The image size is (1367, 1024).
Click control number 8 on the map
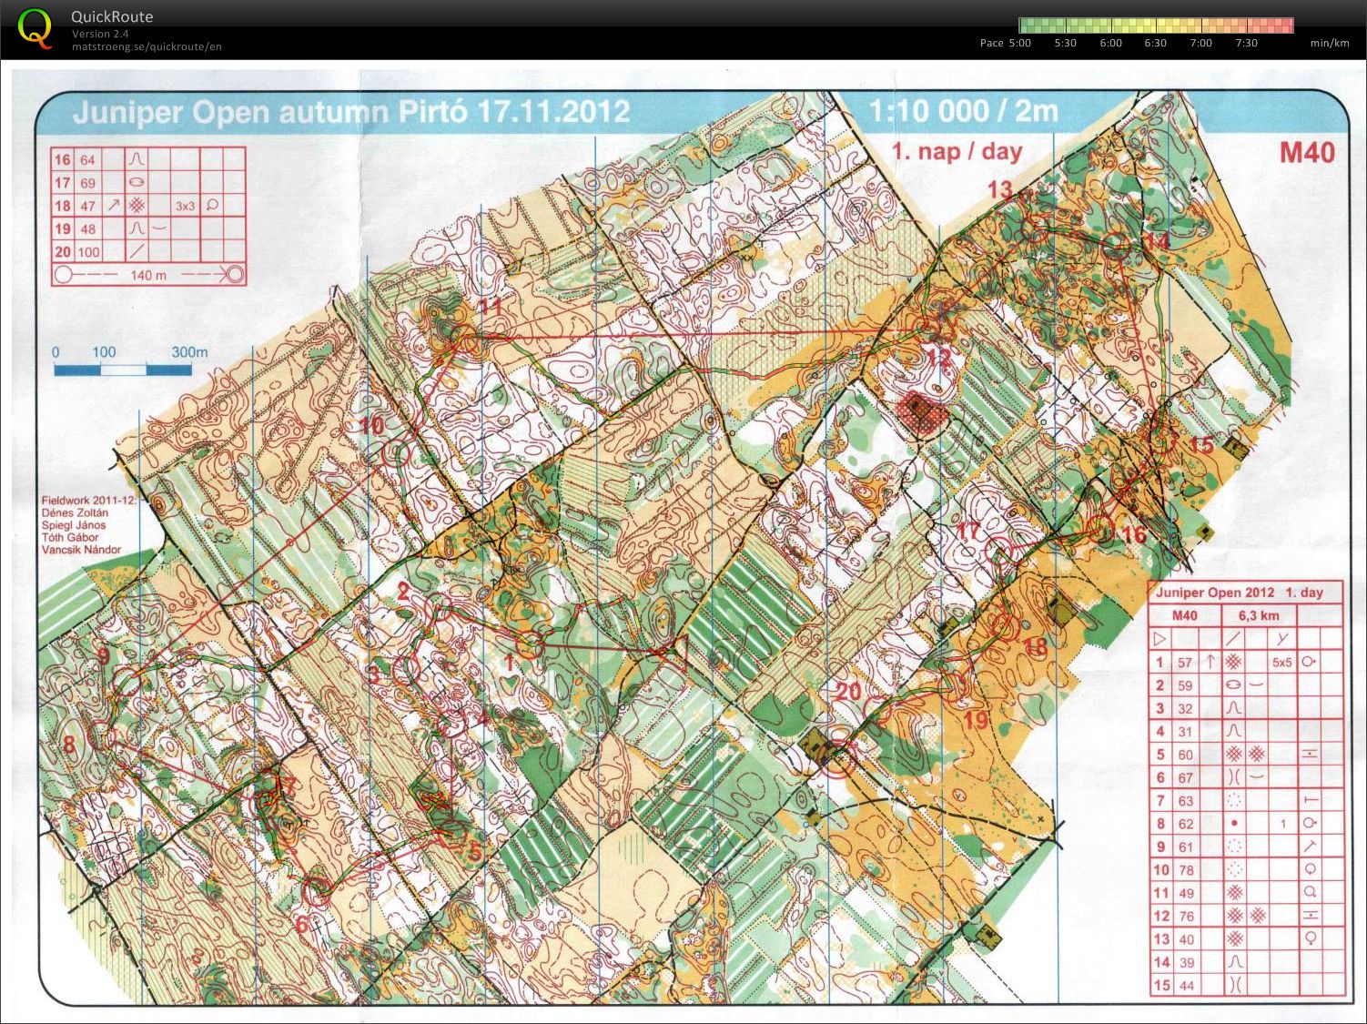click(x=69, y=745)
